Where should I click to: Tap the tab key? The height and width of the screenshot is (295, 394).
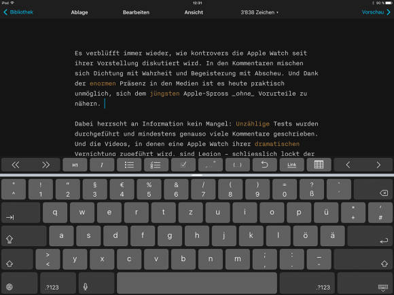tap(20, 213)
